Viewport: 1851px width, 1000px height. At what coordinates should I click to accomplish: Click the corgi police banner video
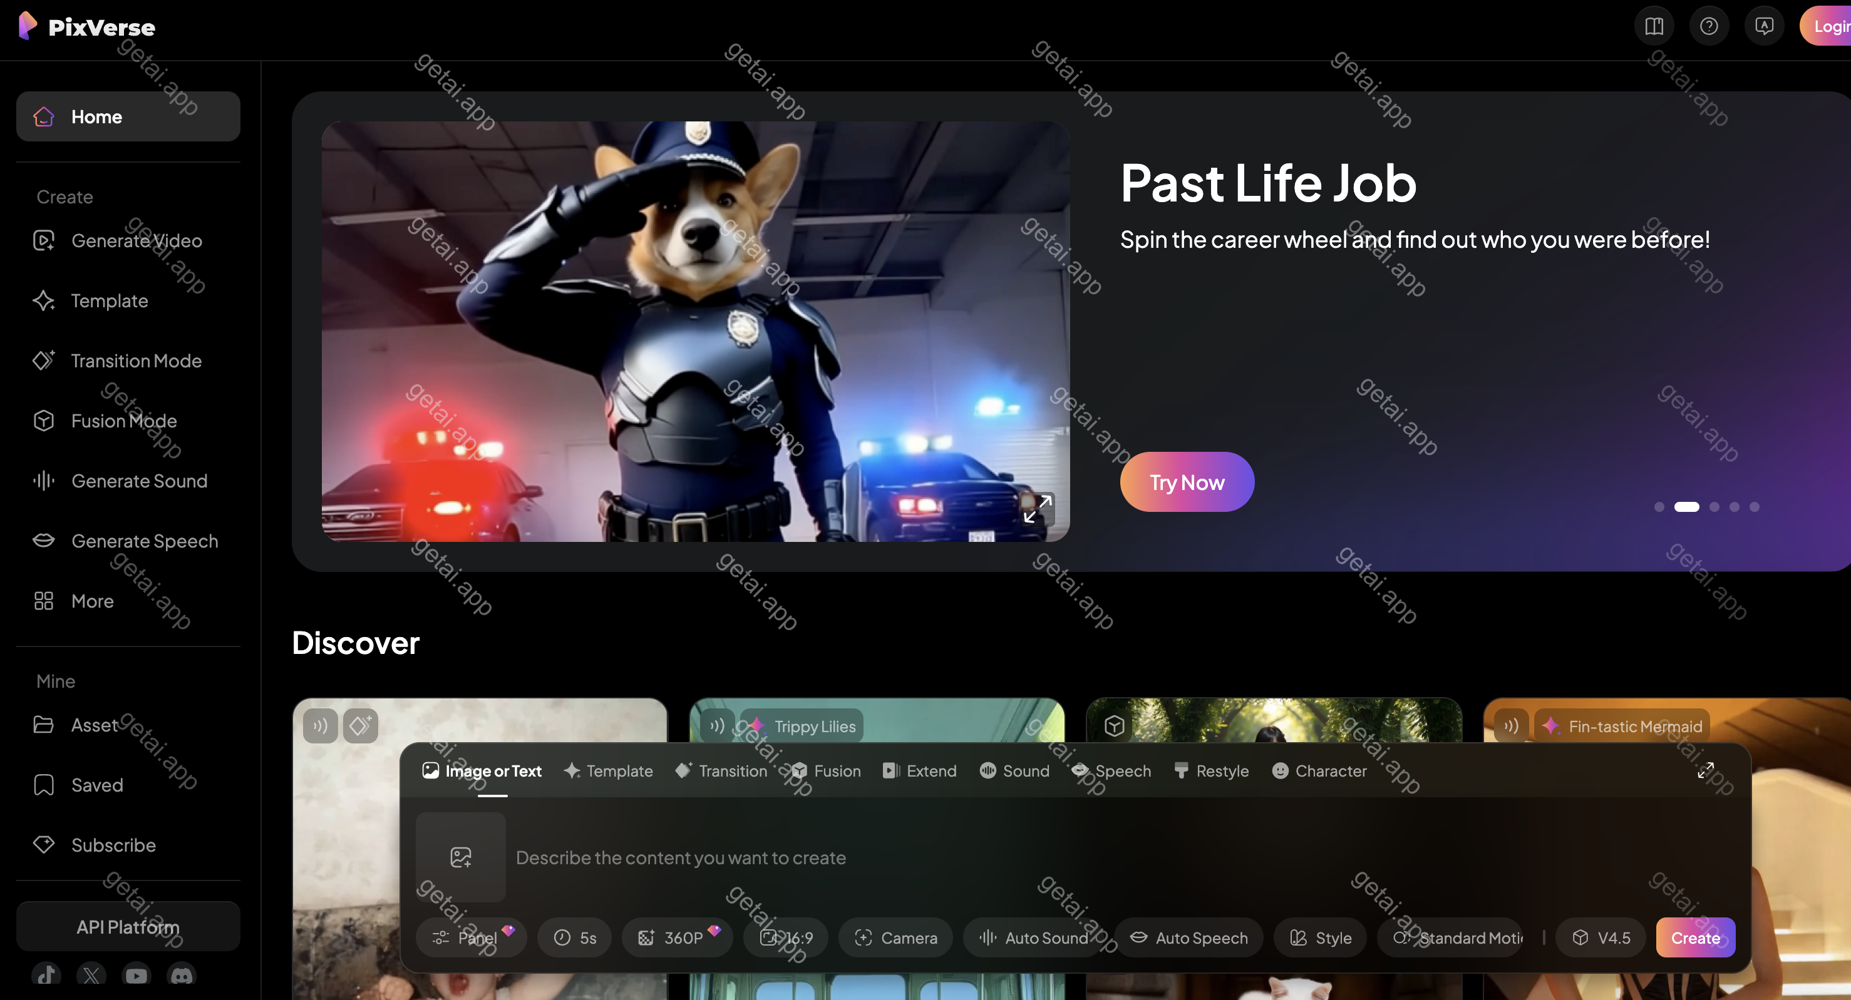pos(696,331)
